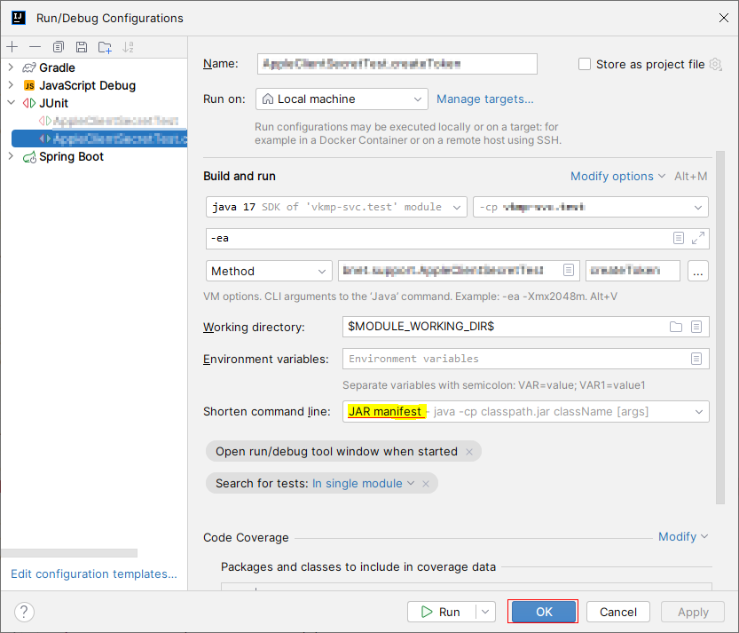This screenshot has height=633, width=739.
Task: Expand the Spring Boot node
Action: coord(11,156)
